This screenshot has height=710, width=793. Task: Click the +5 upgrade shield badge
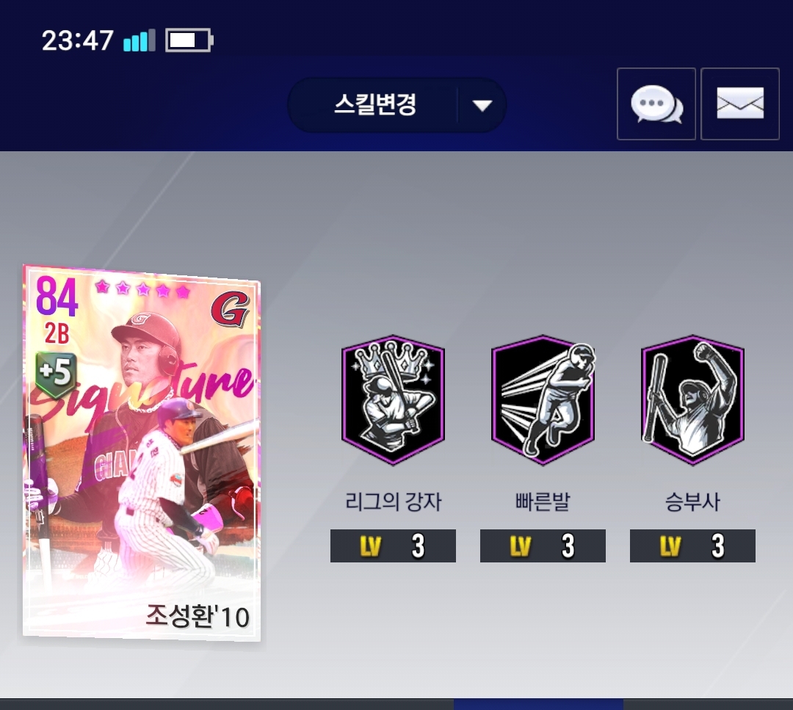tap(56, 373)
